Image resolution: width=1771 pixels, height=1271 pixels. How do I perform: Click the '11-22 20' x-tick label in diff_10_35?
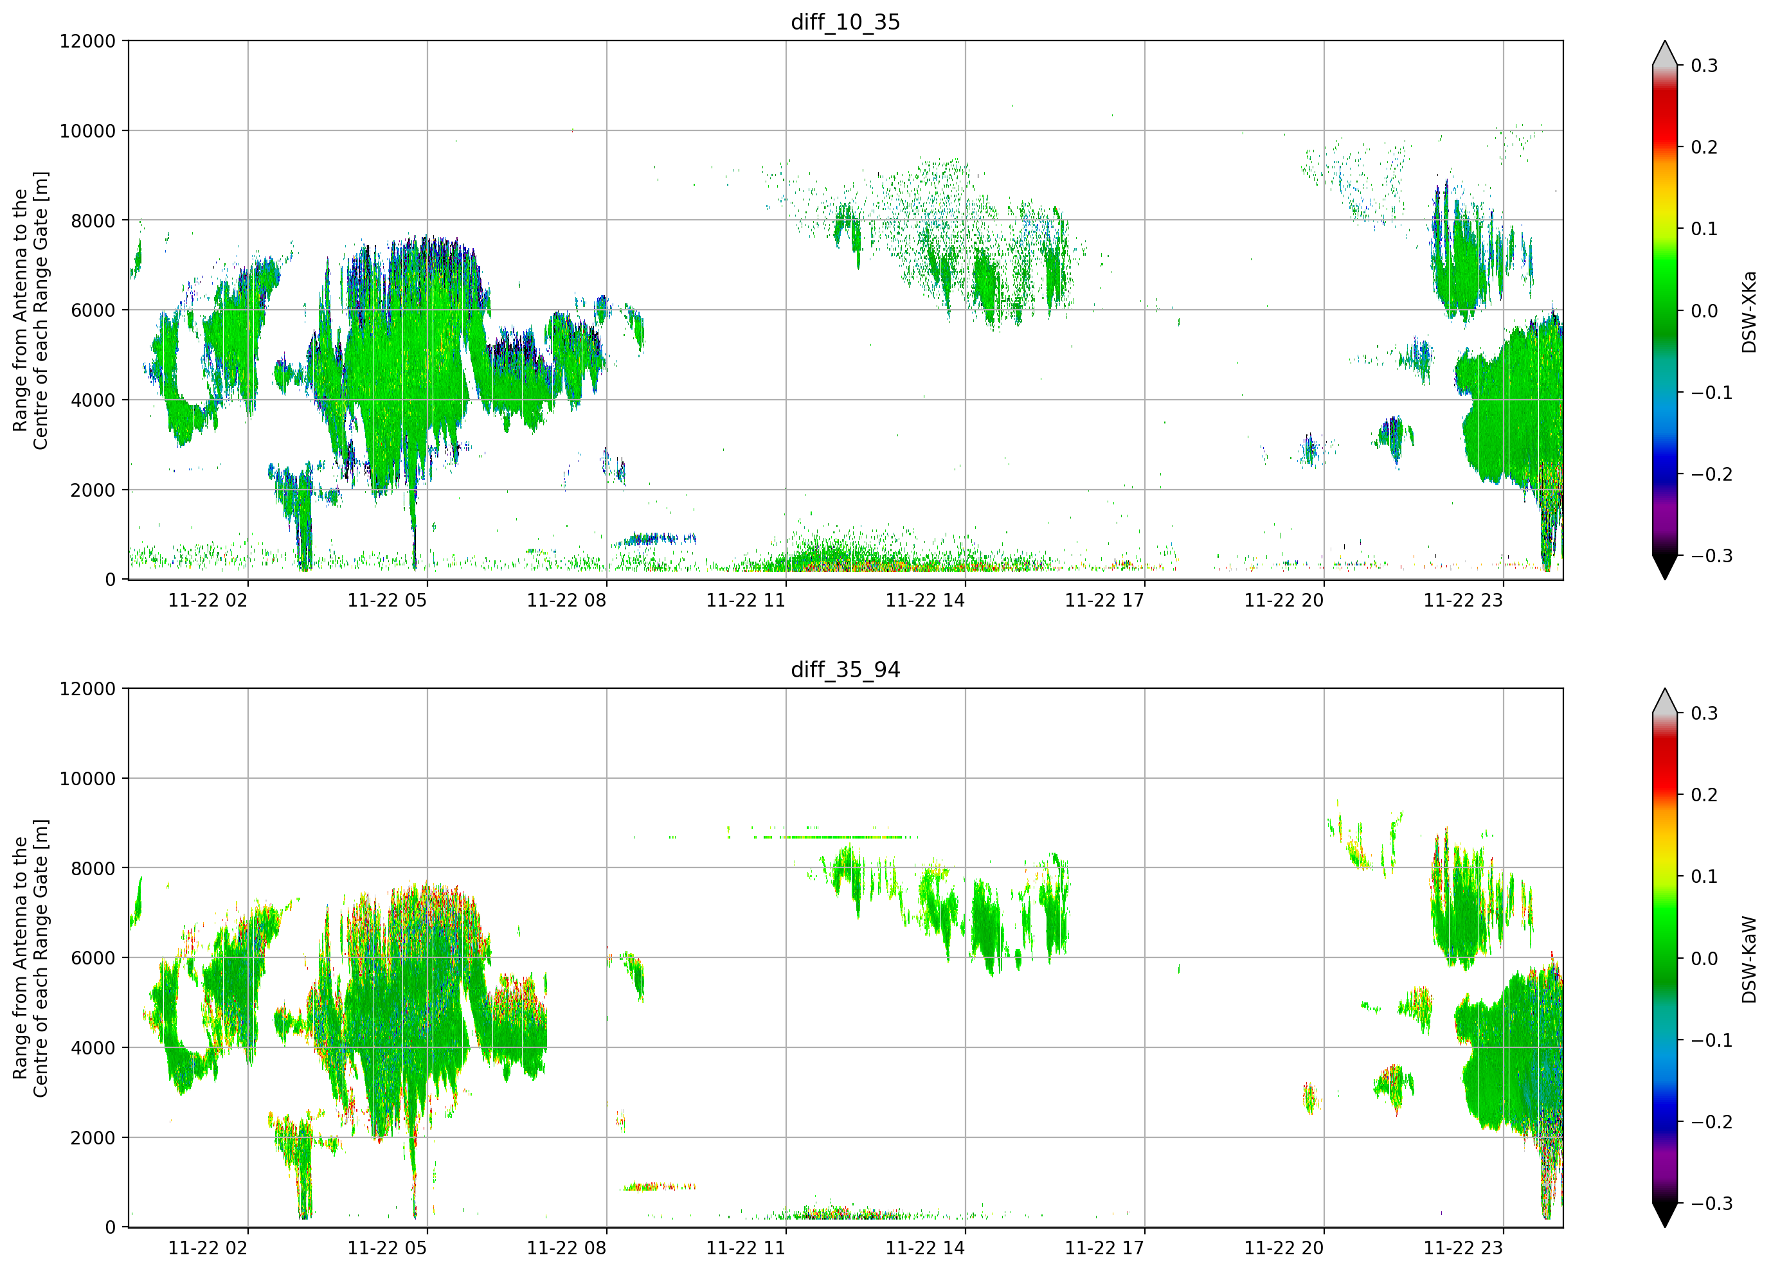pyautogui.click(x=1284, y=600)
